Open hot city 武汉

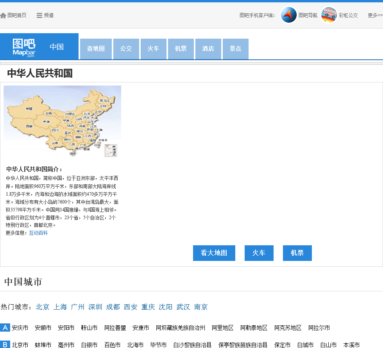click(183, 307)
